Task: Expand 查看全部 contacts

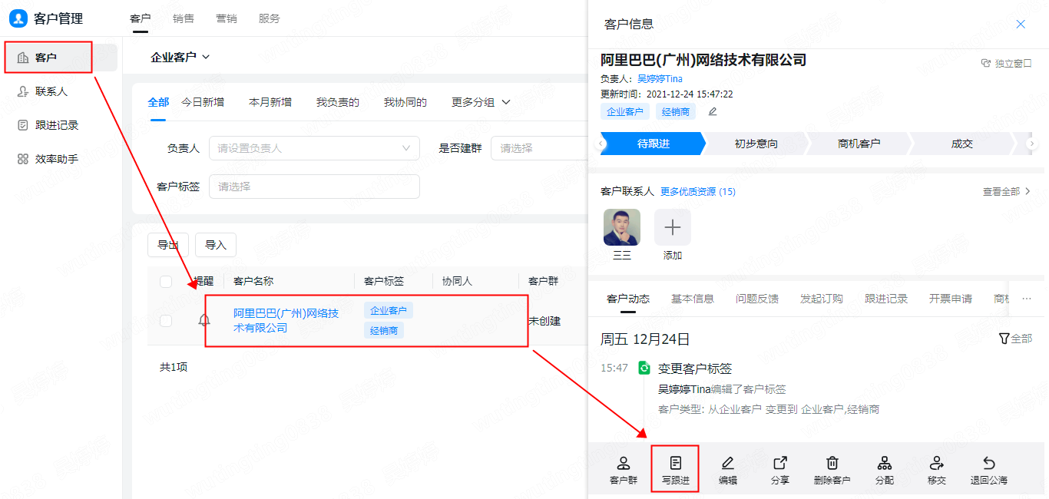Action: [x=1007, y=192]
